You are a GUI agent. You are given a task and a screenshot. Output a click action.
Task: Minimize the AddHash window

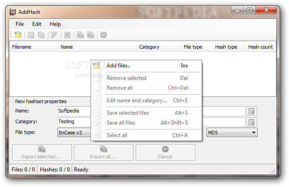pos(237,10)
